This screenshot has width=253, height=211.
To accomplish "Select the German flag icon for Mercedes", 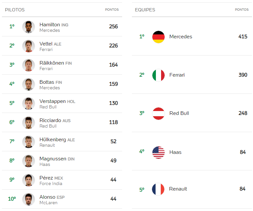I will coord(158,37).
